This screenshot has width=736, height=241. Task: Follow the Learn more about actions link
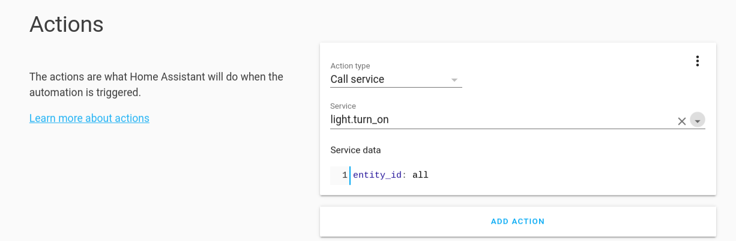(89, 118)
